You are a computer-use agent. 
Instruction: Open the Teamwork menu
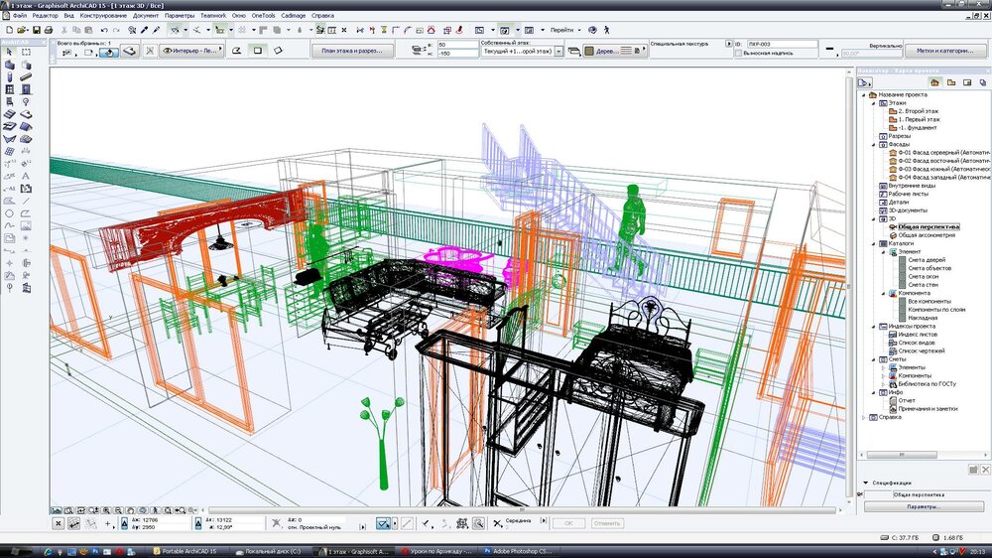pyautogui.click(x=212, y=16)
